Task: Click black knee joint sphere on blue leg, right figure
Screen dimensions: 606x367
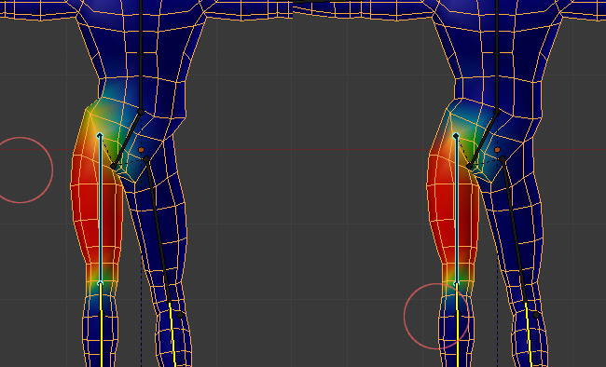Action: tap(536, 315)
